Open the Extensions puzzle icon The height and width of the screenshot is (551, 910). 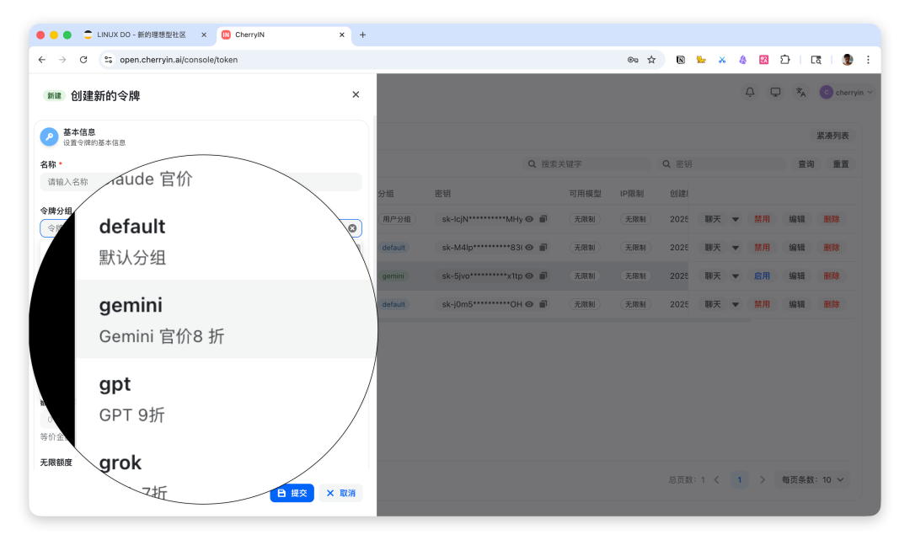pos(784,60)
